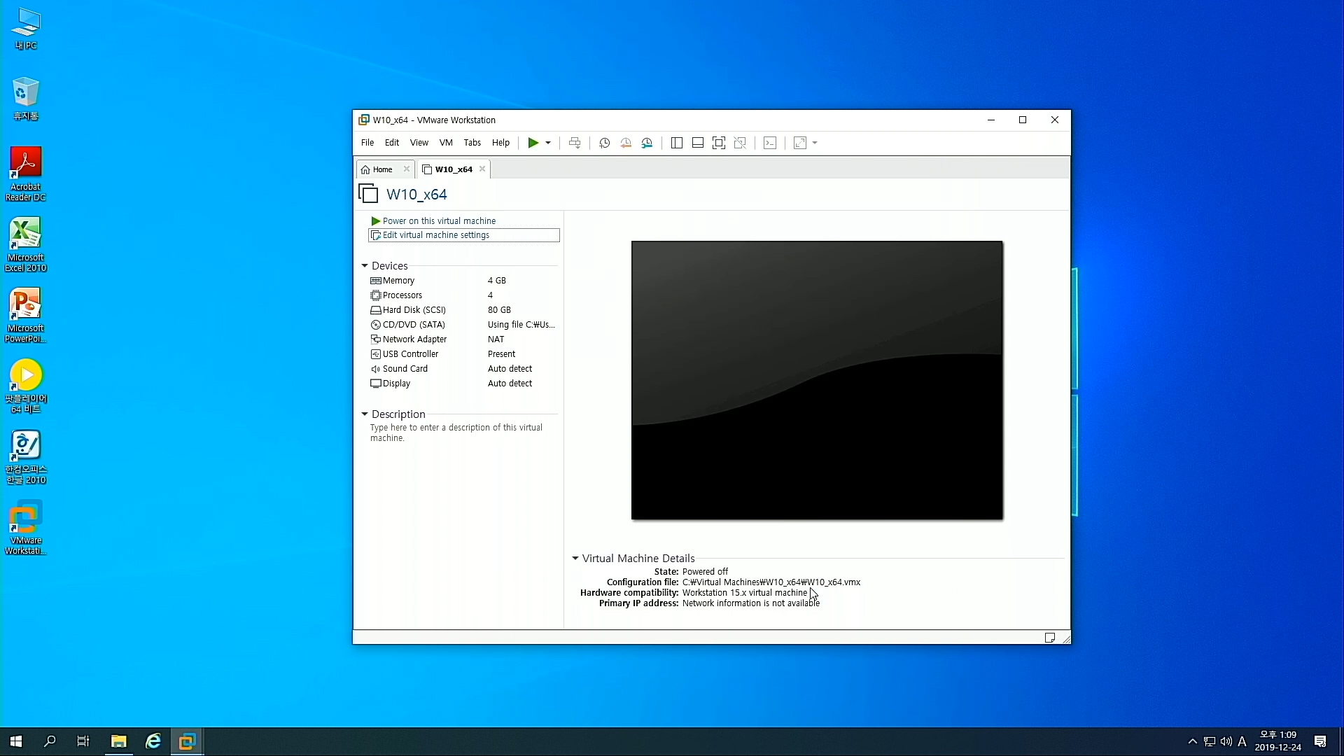Viewport: 1344px width, 756px height.
Task: Click Edit virtual machine settings
Action: pos(464,235)
